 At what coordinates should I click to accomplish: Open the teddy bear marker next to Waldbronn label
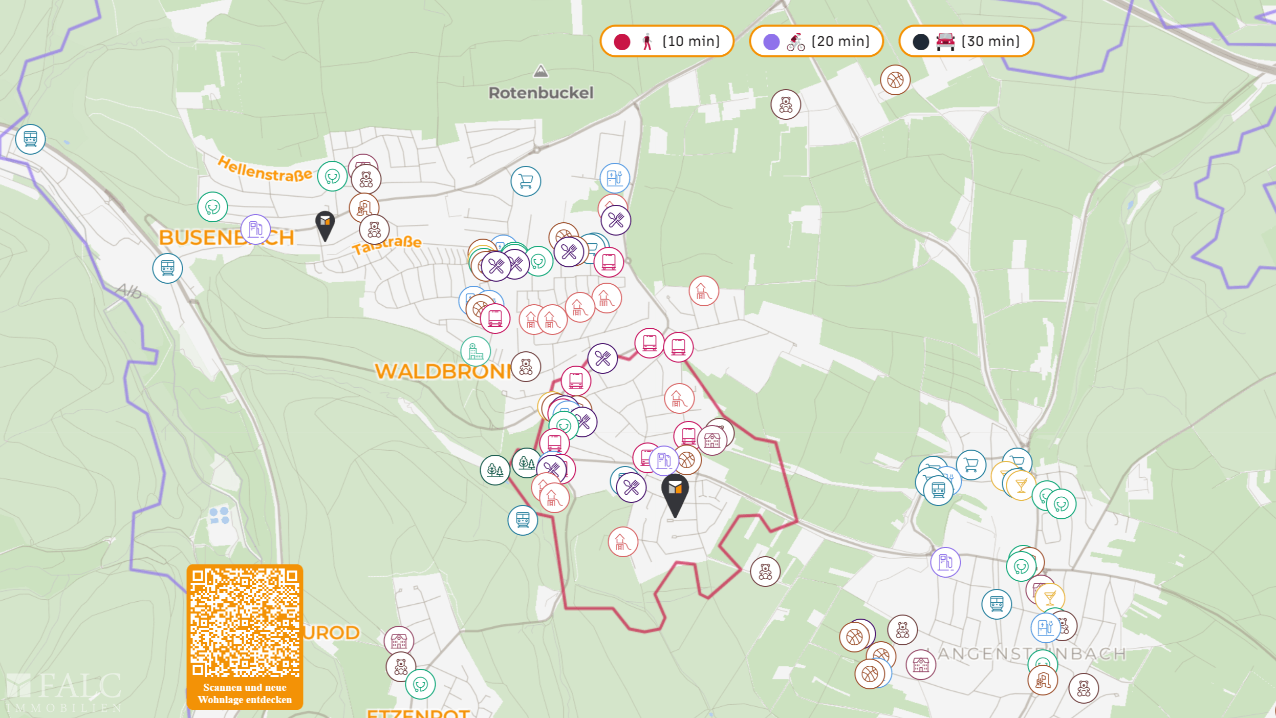coord(526,367)
